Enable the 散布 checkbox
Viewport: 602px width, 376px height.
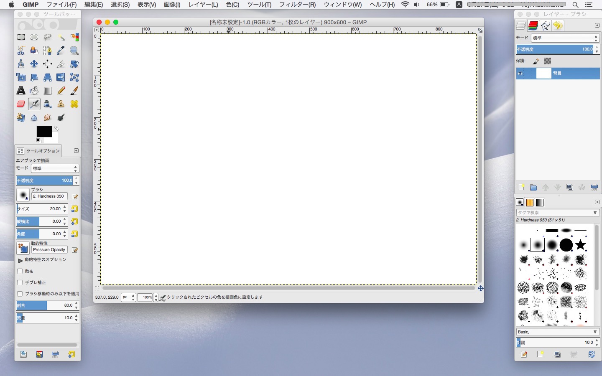[20, 271]
